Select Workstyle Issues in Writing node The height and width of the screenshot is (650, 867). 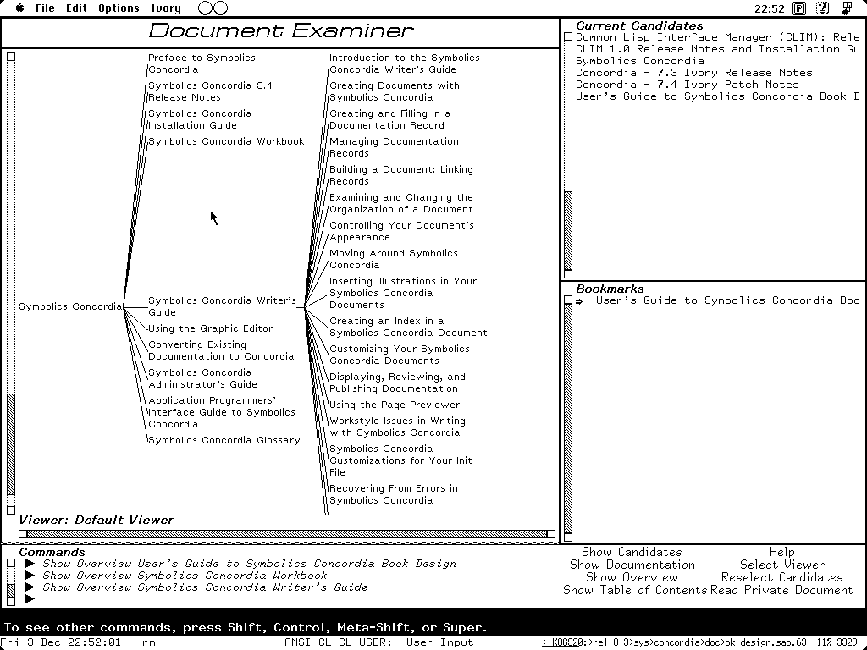coord(398,427)
